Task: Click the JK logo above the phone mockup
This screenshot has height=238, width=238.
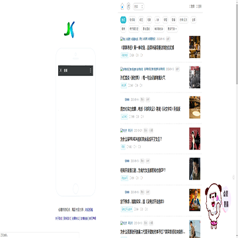Action: click(x=69, y=30)
